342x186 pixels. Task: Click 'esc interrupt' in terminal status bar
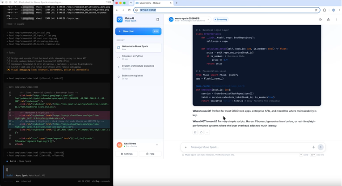[24, 181]
